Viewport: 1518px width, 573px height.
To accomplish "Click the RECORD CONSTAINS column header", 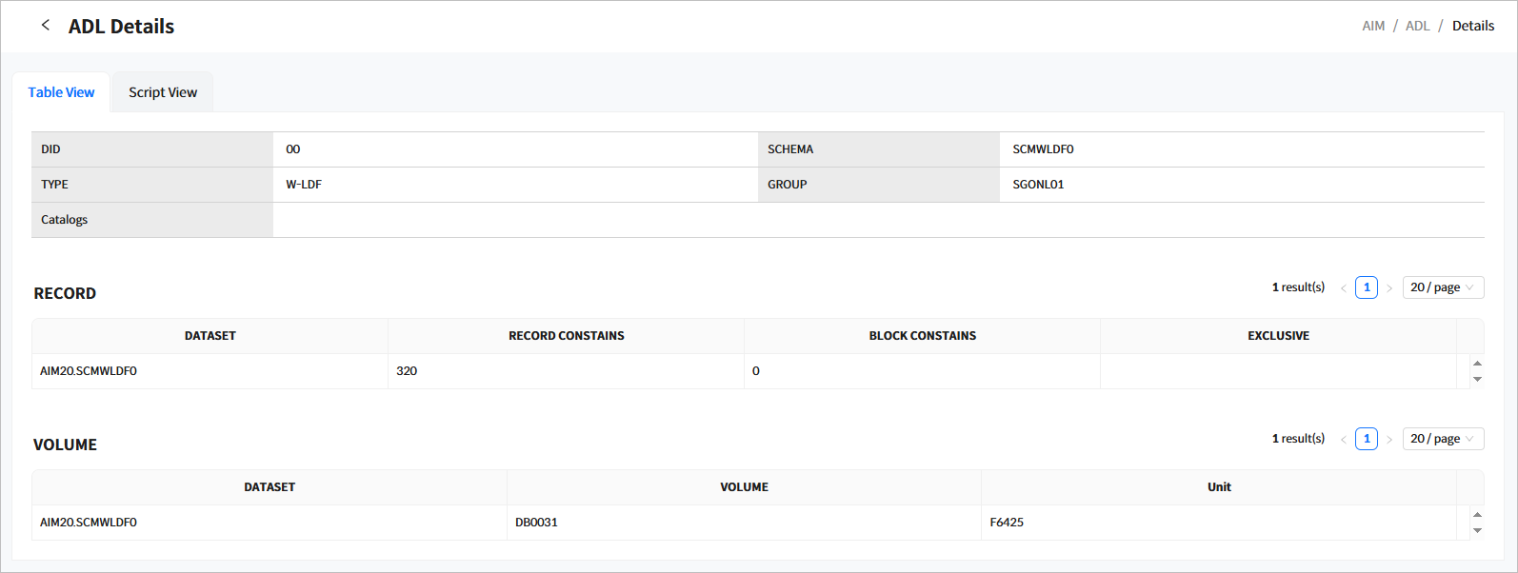I will point(566,336).
